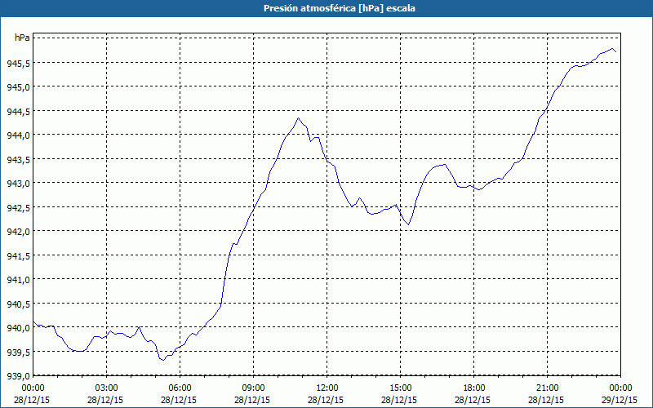653x408 pixels.
Task: Click the 06:00 time axis label
Action: (x=180, y=388)
